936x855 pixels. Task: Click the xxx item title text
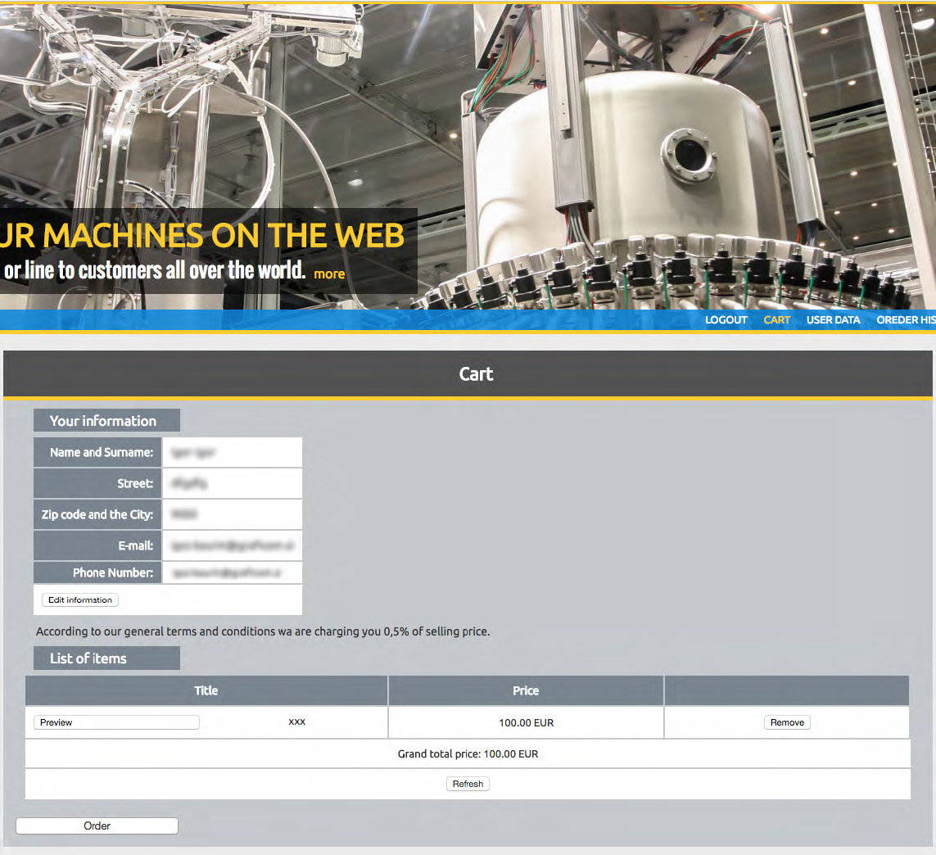point(296,722)
